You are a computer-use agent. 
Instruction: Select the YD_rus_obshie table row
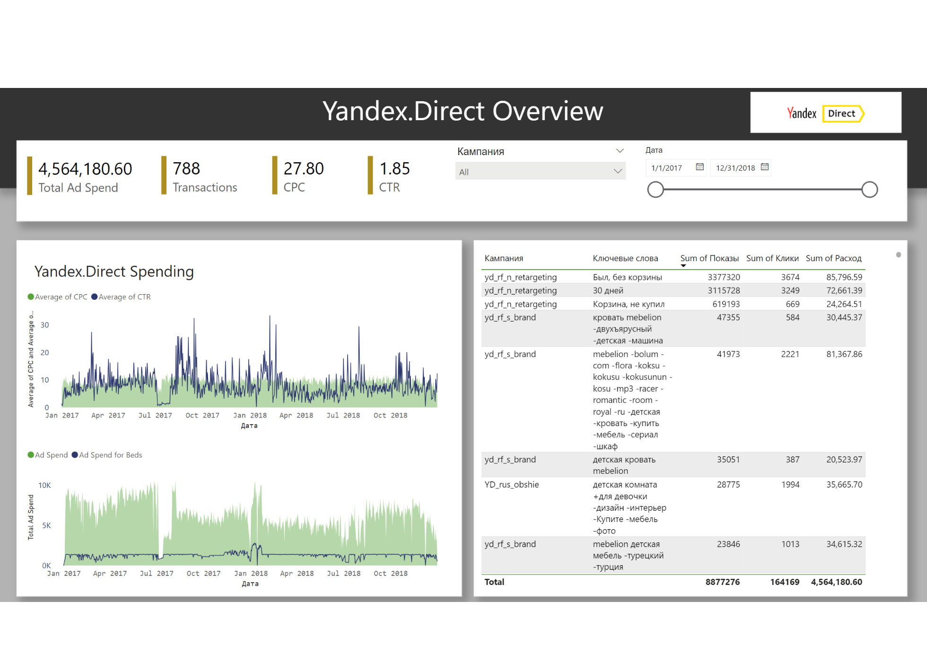(x=512, y=485)
